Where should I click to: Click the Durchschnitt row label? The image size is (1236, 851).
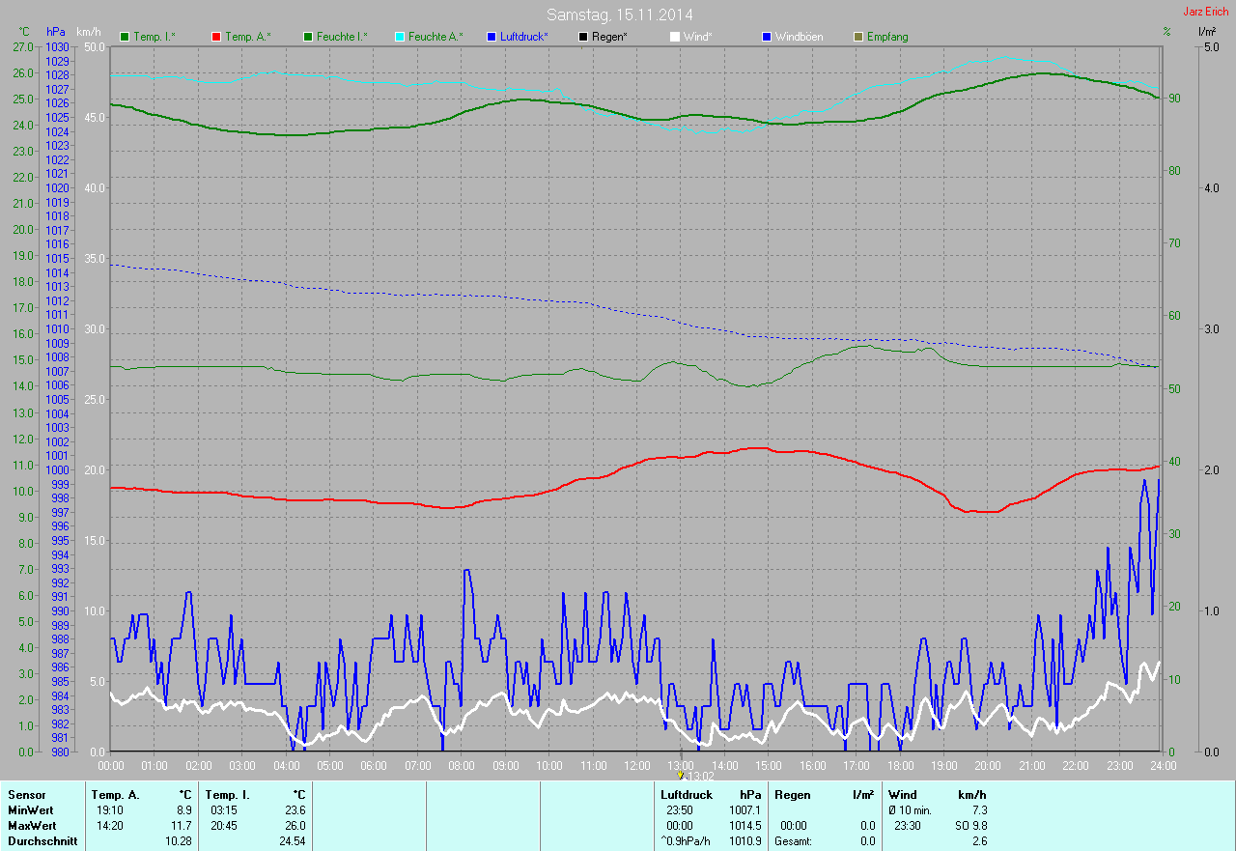tap(42, 841)
